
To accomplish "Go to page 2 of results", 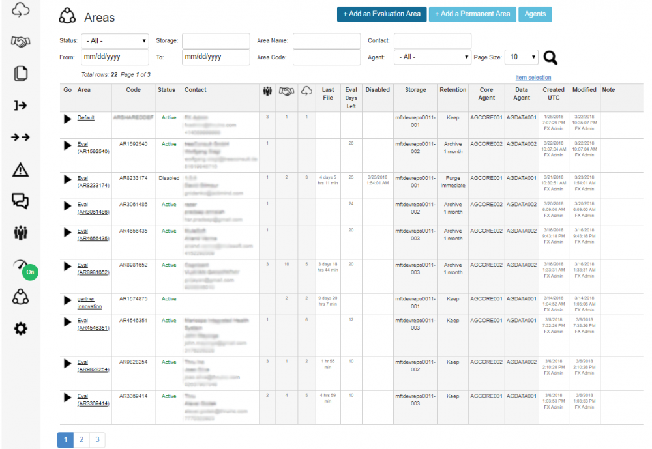I will pos(81,440).
